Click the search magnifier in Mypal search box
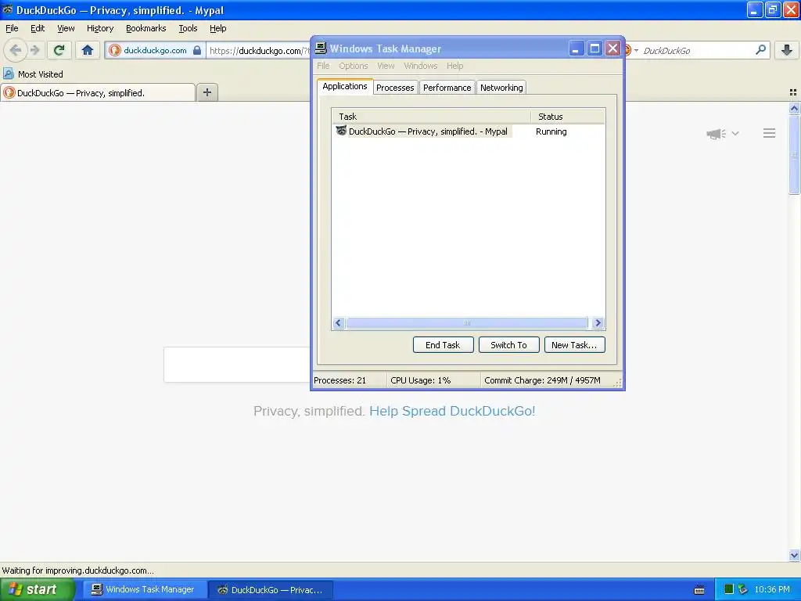 pyautogui.click(x=760, y=50)
